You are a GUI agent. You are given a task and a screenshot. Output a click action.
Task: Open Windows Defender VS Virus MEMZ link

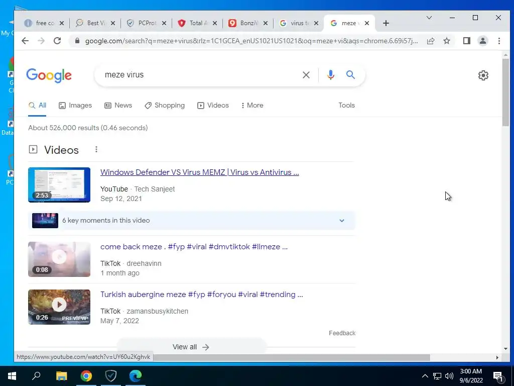199,172
